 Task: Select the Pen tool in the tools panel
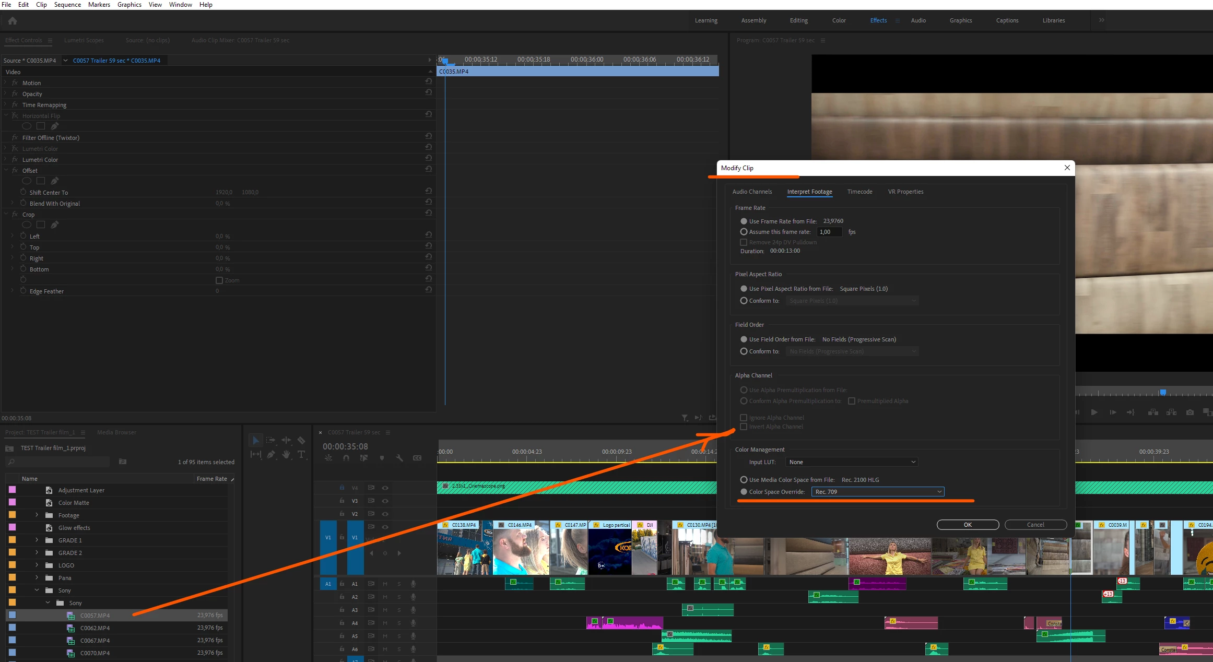(270, 455)
